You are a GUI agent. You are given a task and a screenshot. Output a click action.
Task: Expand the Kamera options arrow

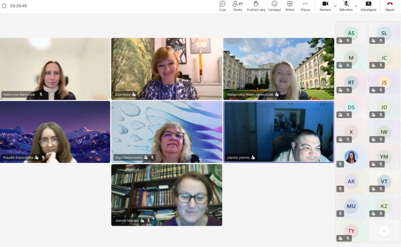(335, 6)
